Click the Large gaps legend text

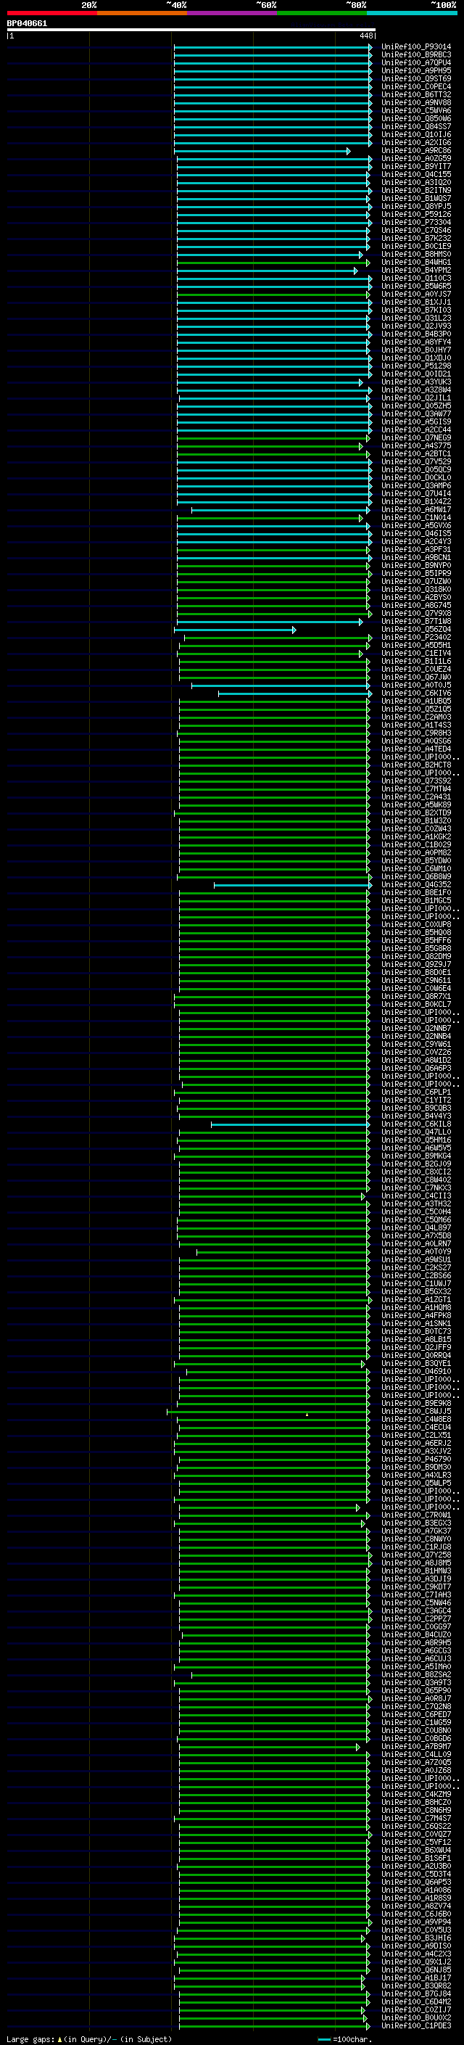click(x=89, y=2038)
